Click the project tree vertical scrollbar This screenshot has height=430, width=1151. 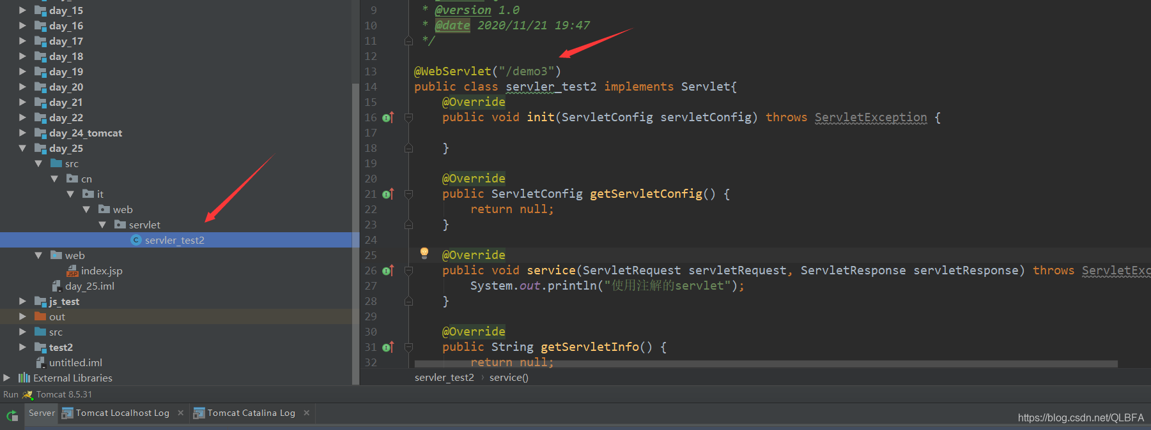tap(355, 233)
